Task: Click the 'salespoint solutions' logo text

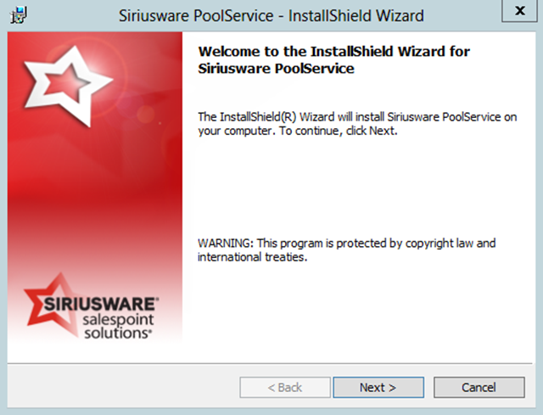Action: tap(117, 326)
